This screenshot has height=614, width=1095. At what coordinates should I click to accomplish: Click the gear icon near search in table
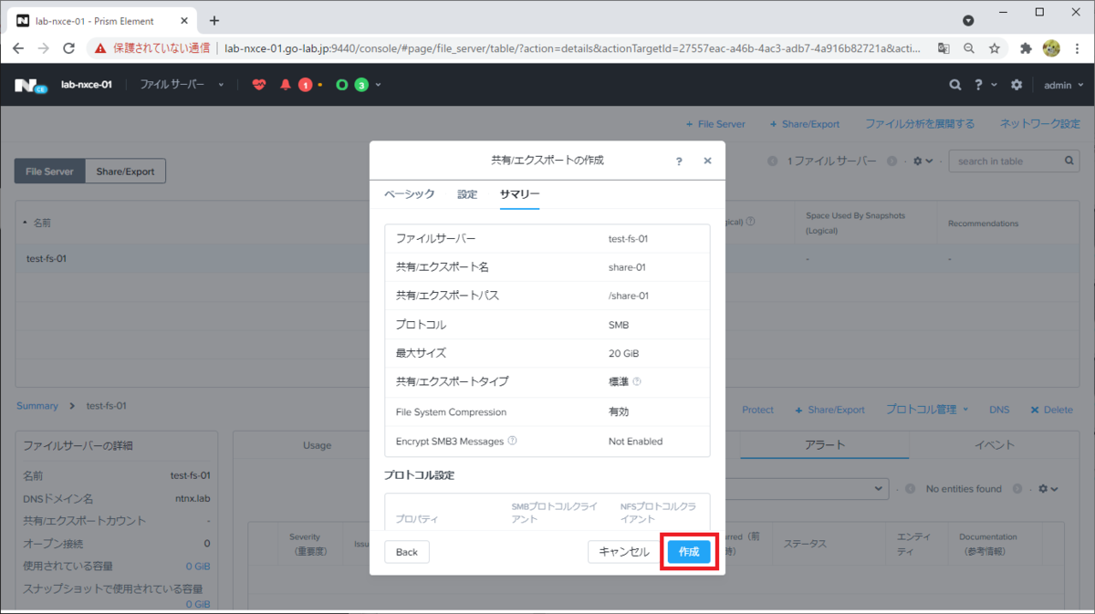point(920,161)
